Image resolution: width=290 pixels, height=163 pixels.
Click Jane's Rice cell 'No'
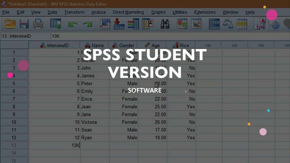click(182, 114)
